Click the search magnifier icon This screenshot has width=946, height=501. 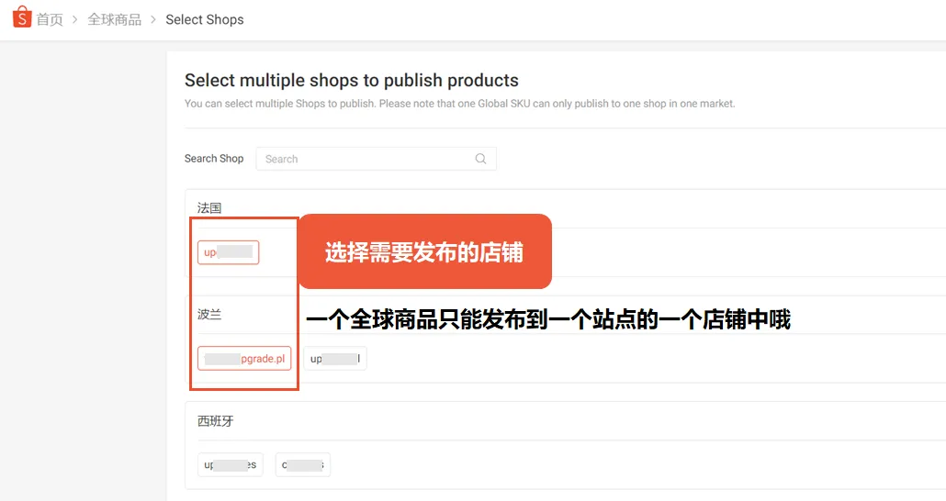(x=480, y=159)
